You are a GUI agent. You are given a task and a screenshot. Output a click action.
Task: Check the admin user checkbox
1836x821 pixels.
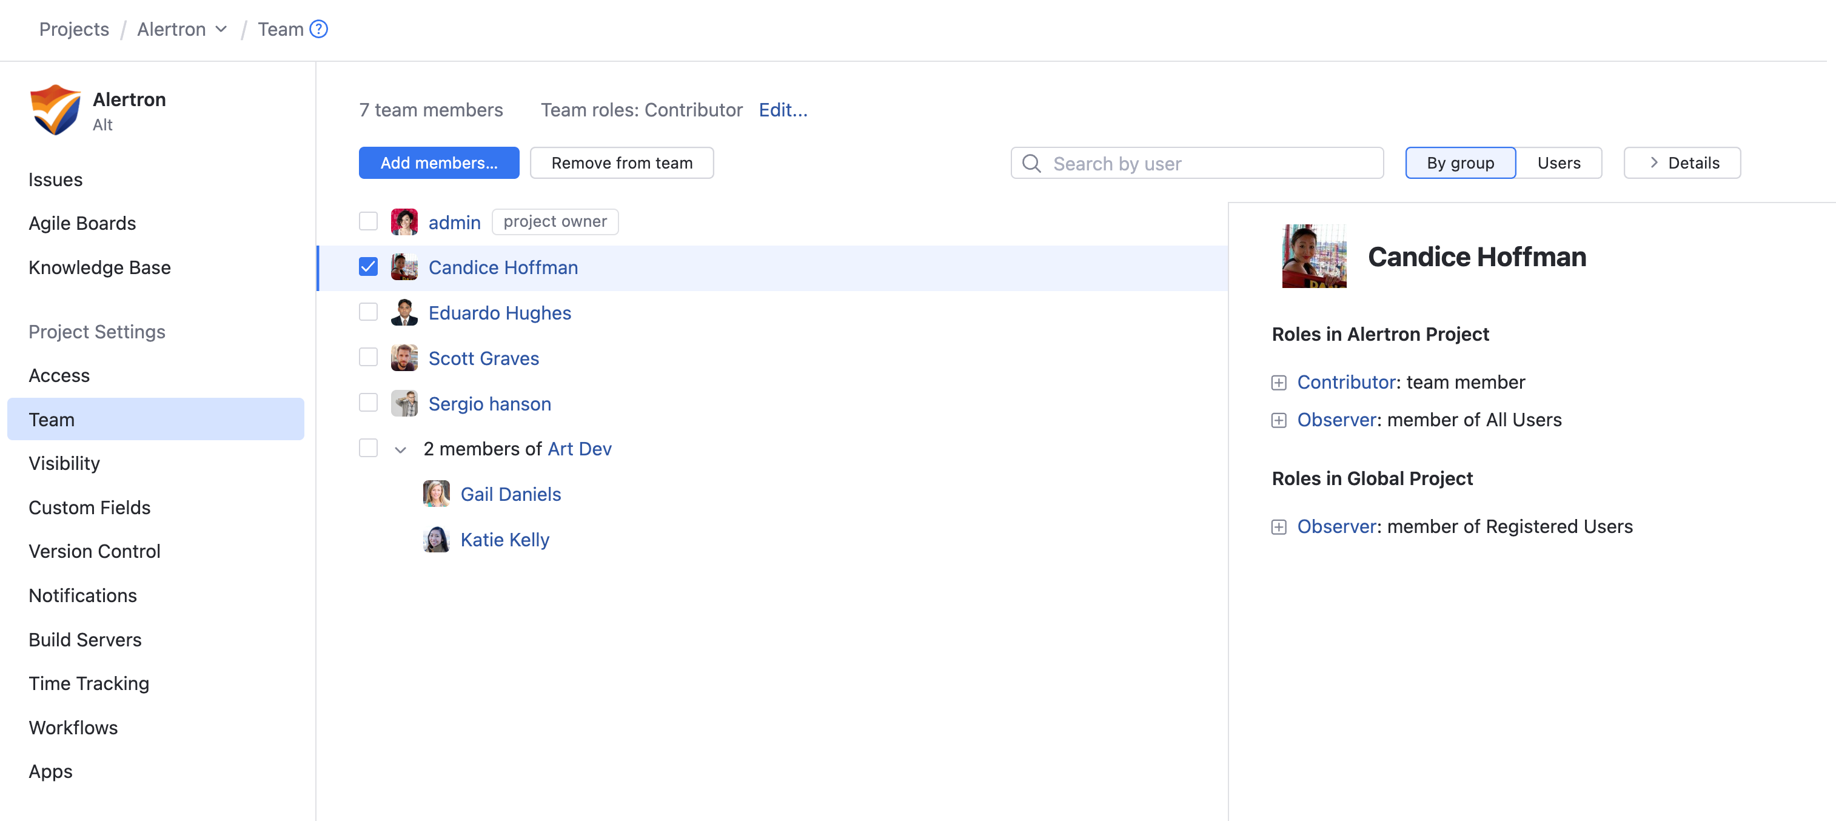tap(368, 222)
